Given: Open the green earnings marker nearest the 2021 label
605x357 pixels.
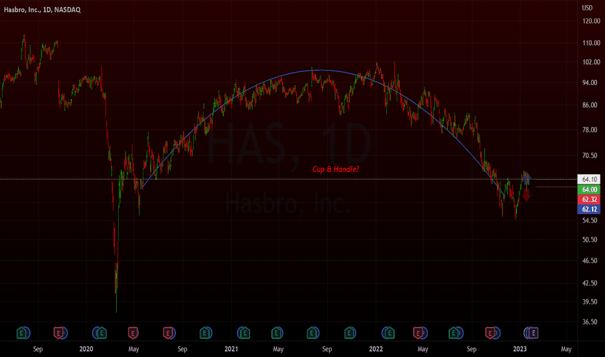Looking at the screenshot, I should click(x=244, y=333).
